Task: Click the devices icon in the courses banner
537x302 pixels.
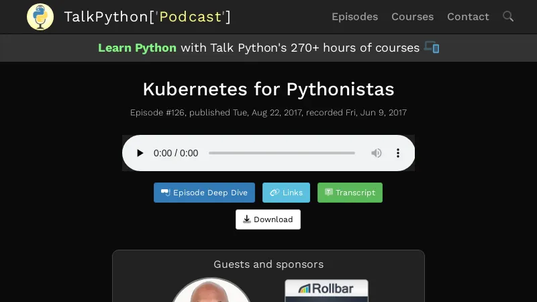Action: pos(432,48)
